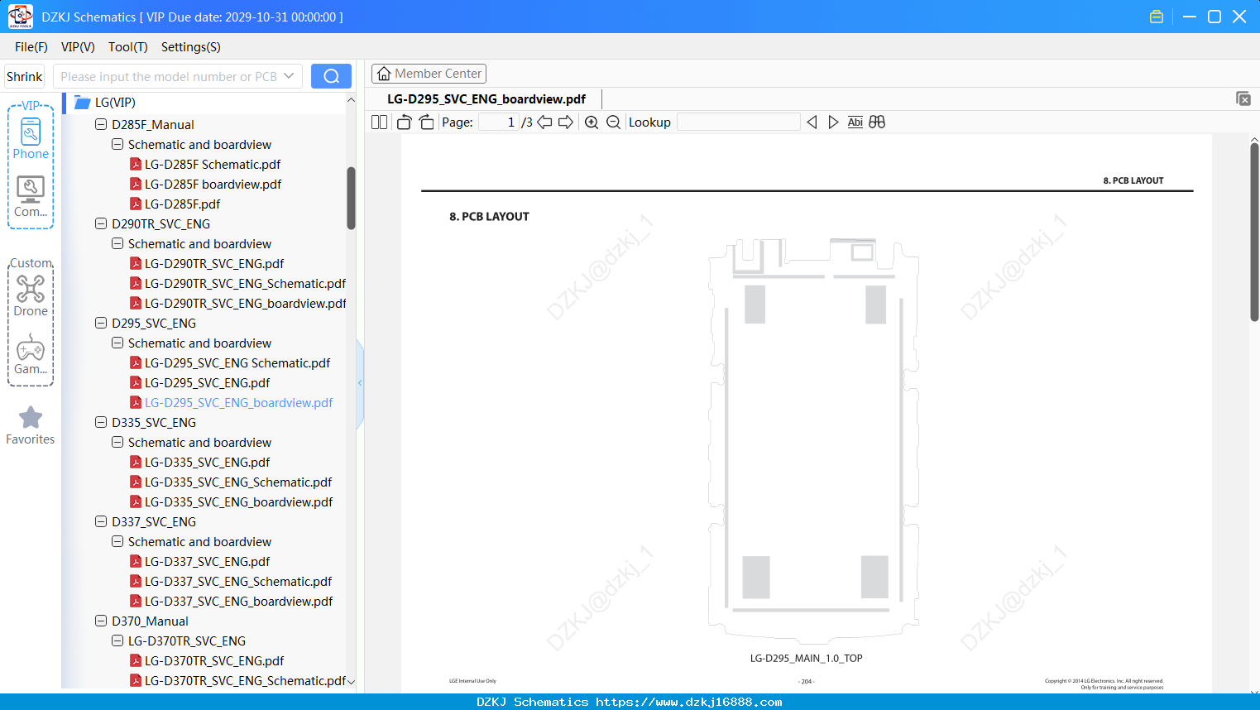Open the Drone category in sidebar
The height and width of the screenshot is (710, 1260).
31,296
